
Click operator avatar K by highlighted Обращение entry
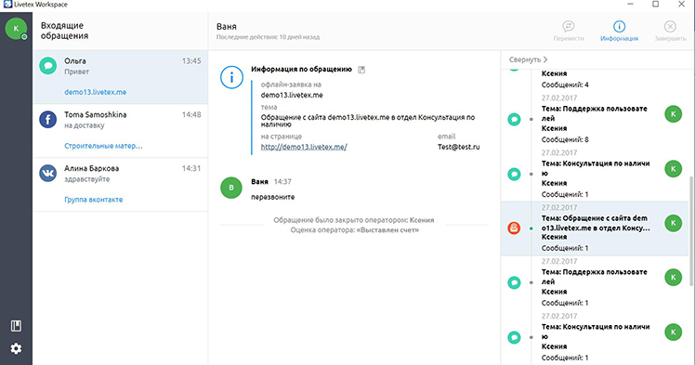(x=674, y=223)
